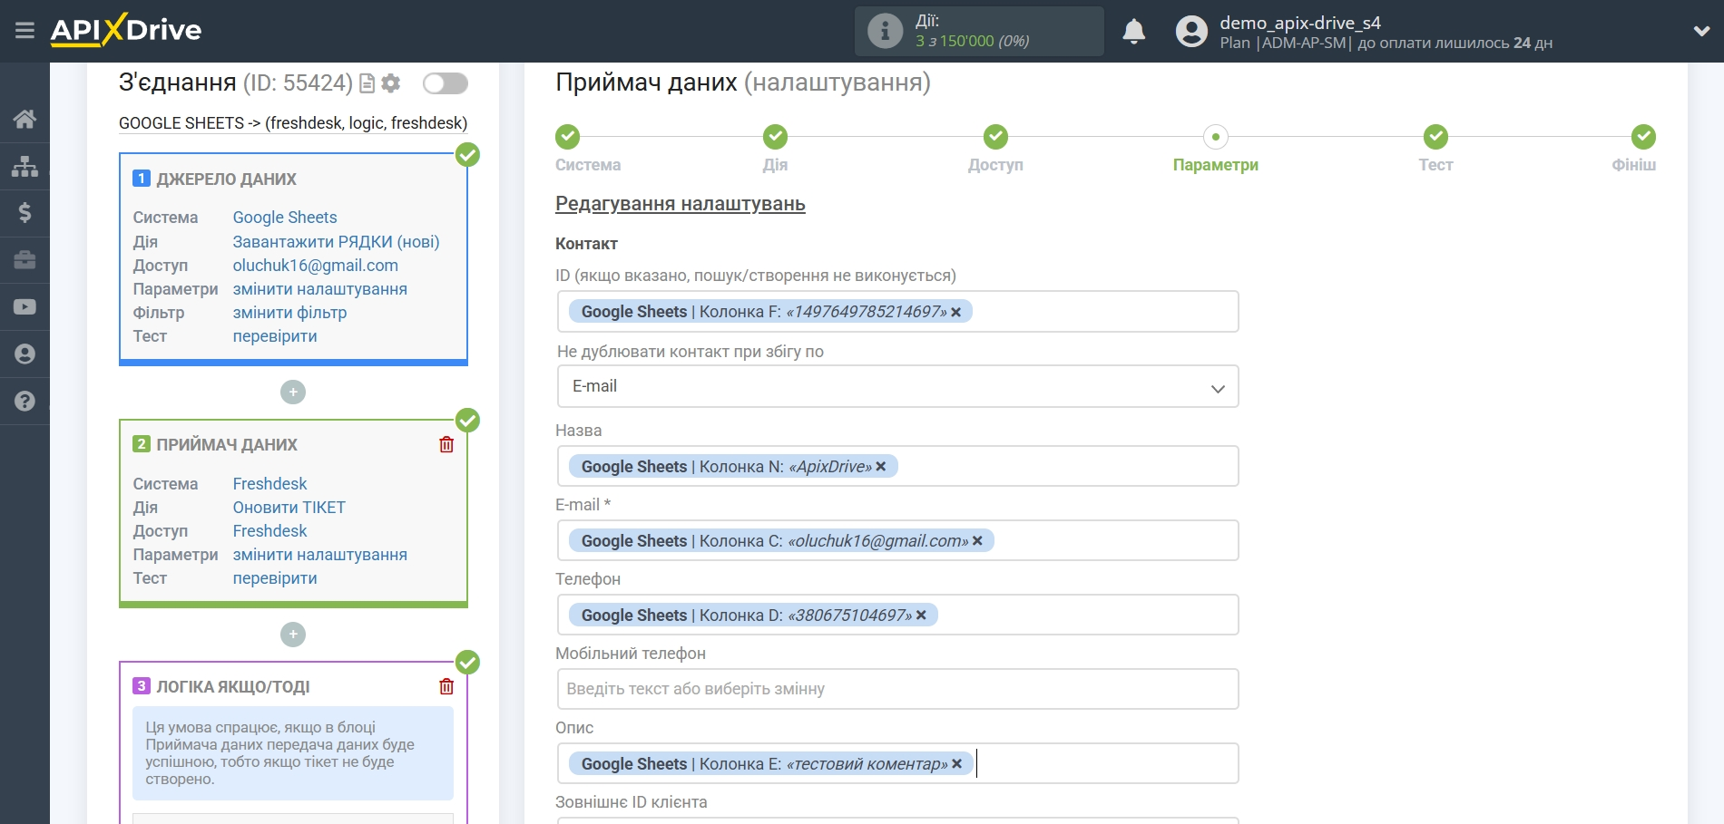This screenshot has height=824, width=1724.
Task: Add block after data receiver
Action: click(293, 634)
